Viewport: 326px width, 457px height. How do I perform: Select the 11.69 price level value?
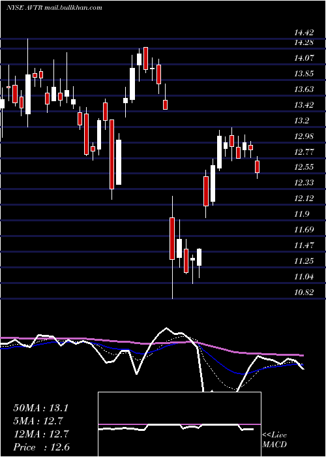304,230
